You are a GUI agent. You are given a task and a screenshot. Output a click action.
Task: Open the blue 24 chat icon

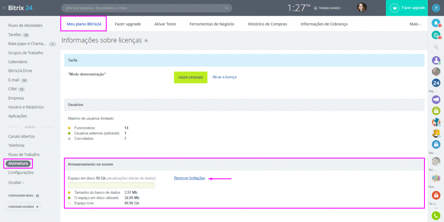coord(436,83)
